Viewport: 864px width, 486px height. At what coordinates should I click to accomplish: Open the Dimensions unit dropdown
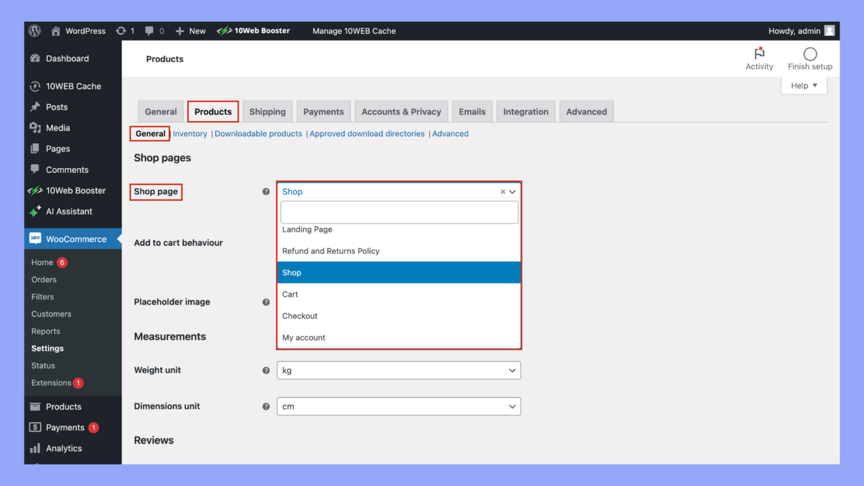398,406
